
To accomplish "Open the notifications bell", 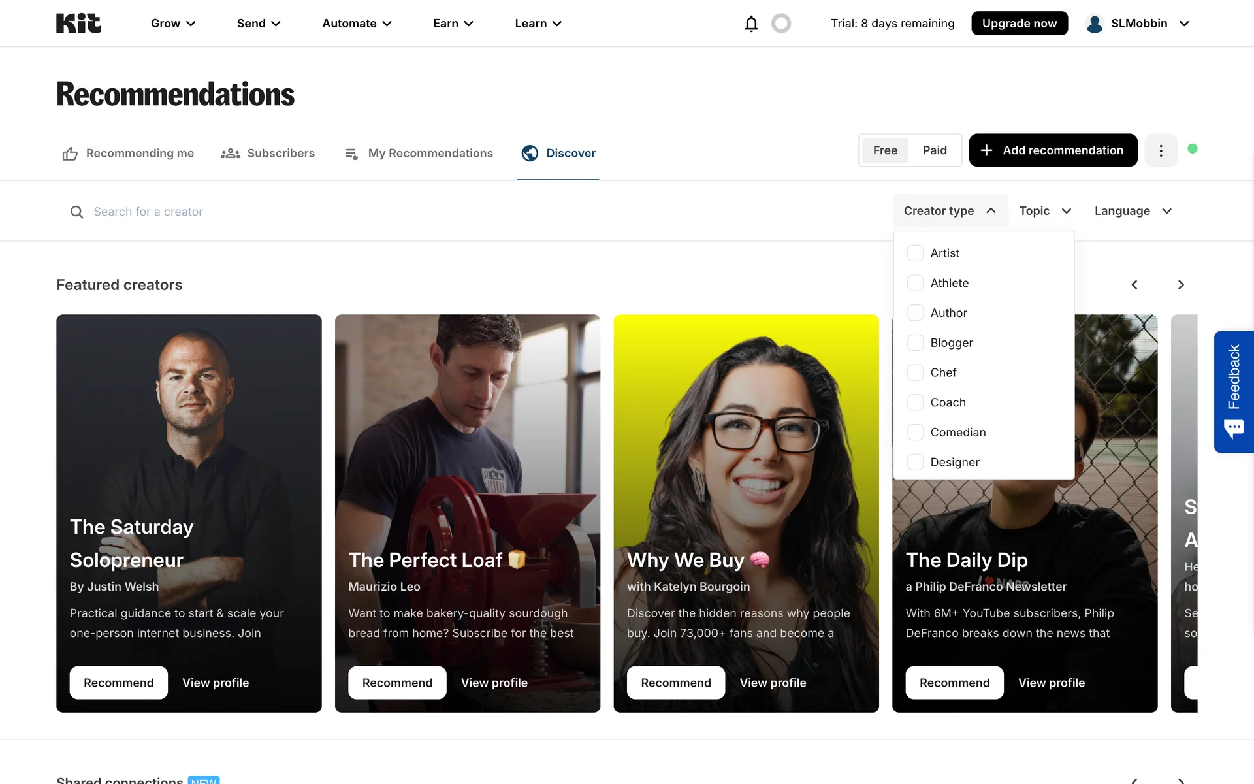I will tap(751, 24).
